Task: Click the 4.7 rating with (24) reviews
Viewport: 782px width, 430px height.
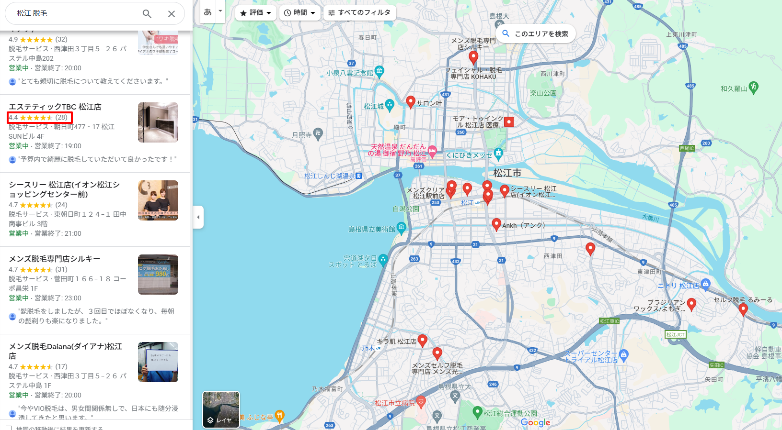Action: (x=38, y=205)
